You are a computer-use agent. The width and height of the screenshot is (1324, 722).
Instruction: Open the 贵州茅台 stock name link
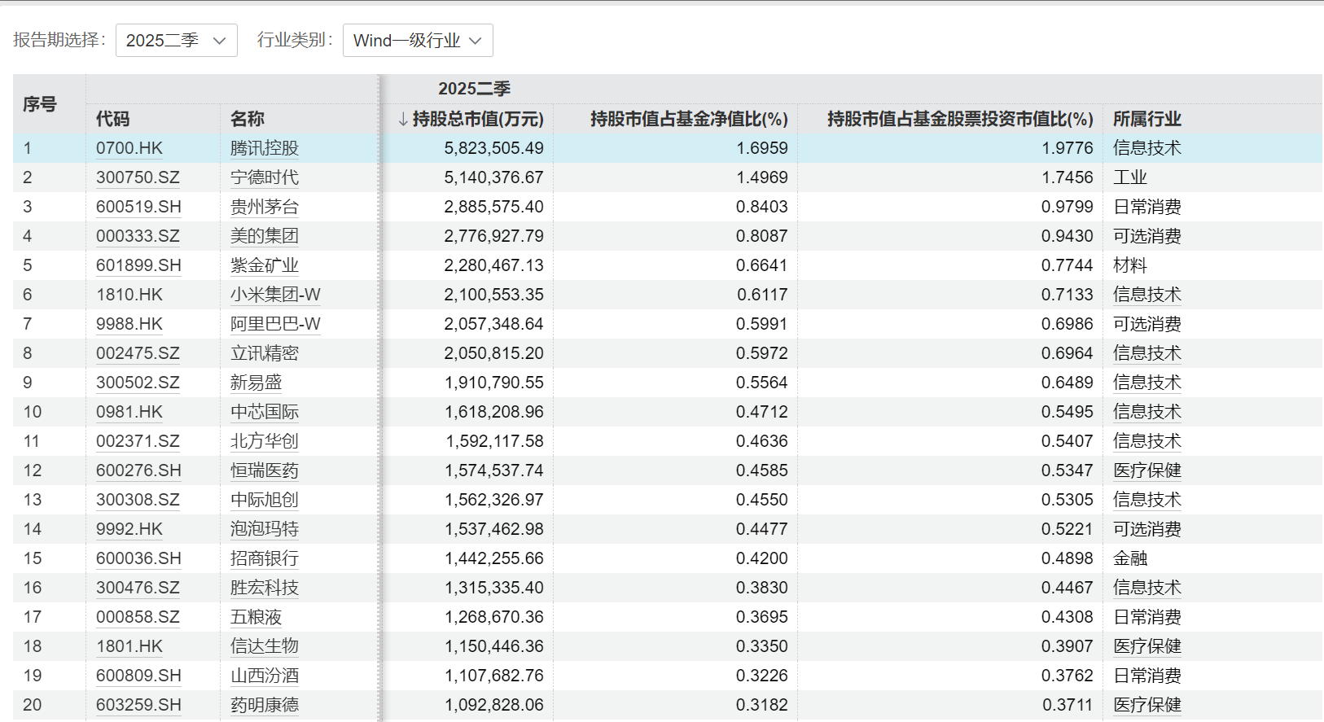click(264, 207)
